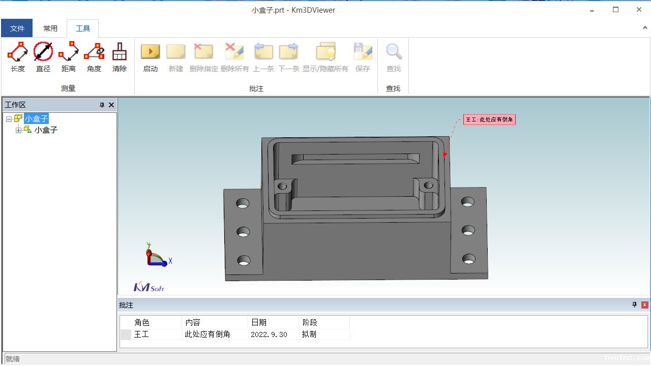Select the 距离 distance measurement tool
The height and width of the screenshot is (366, 651).
click(x=69, y=57)
